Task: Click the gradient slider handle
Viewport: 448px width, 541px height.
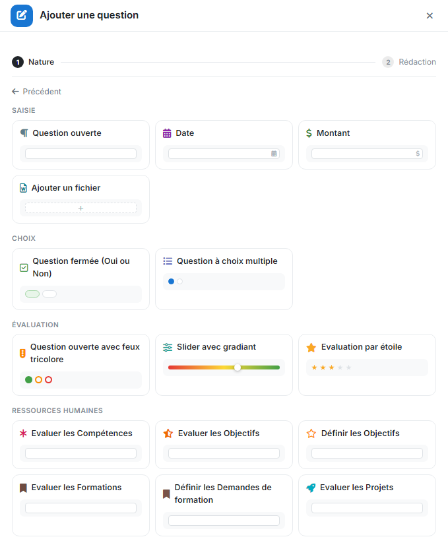Action: pyautogui.click(x=238, y=367)
